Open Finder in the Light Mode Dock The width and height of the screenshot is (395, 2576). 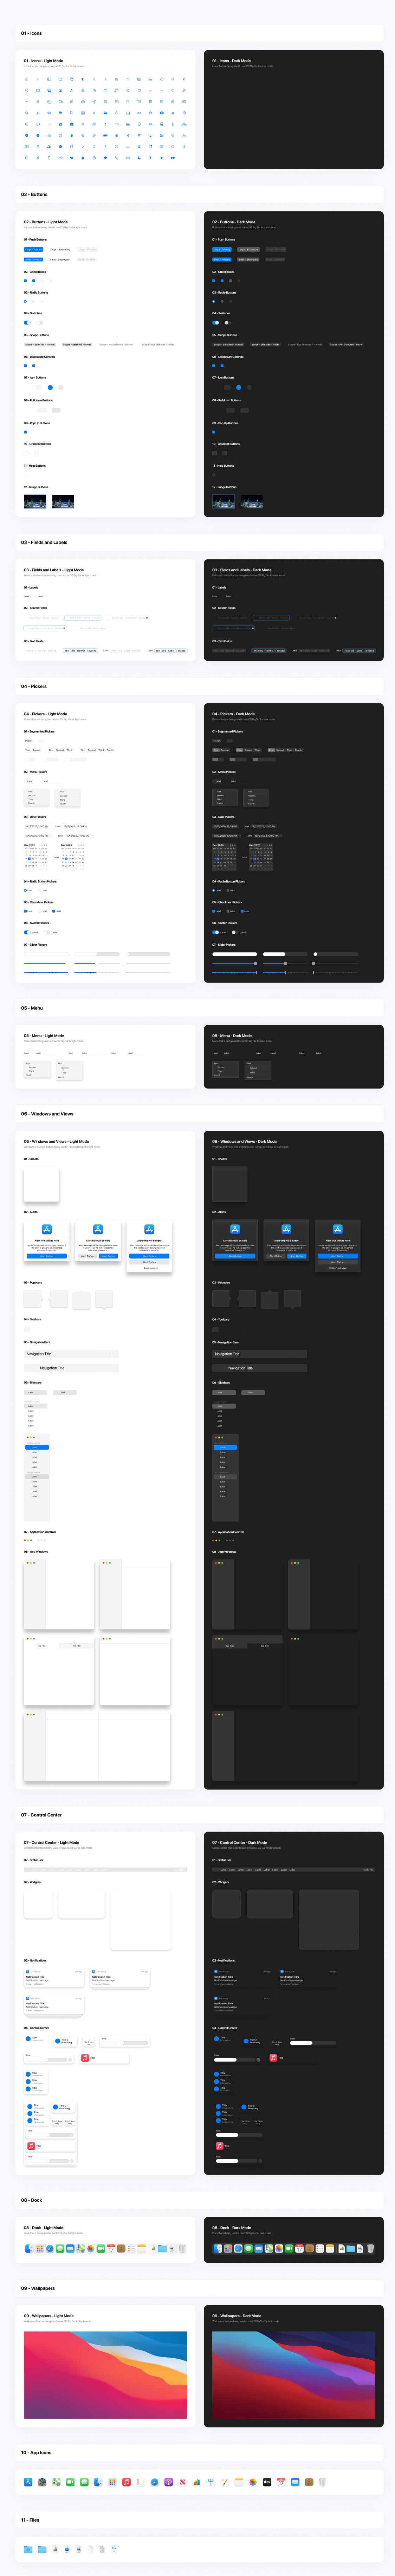[29, 2249]
